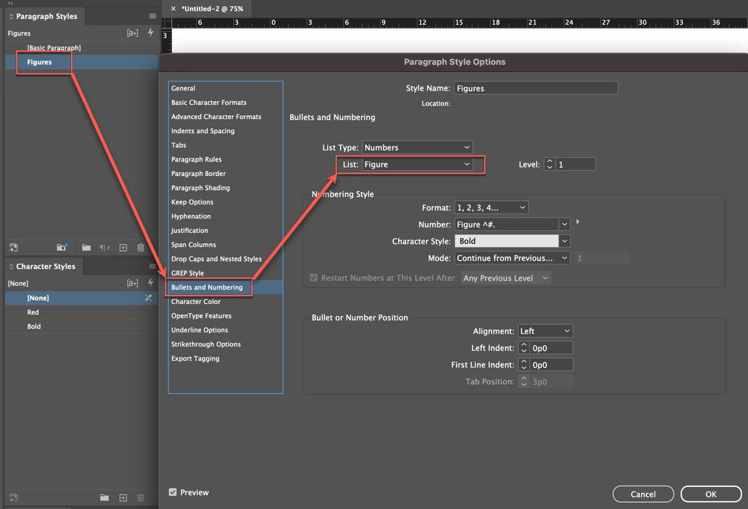Click Character Styles quick apply lightning icon

150,283
